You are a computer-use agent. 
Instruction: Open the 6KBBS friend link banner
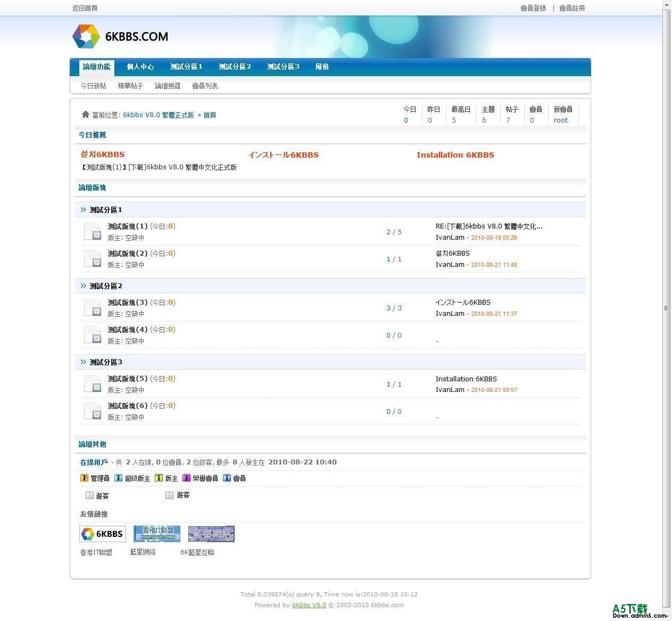point(103,534)
